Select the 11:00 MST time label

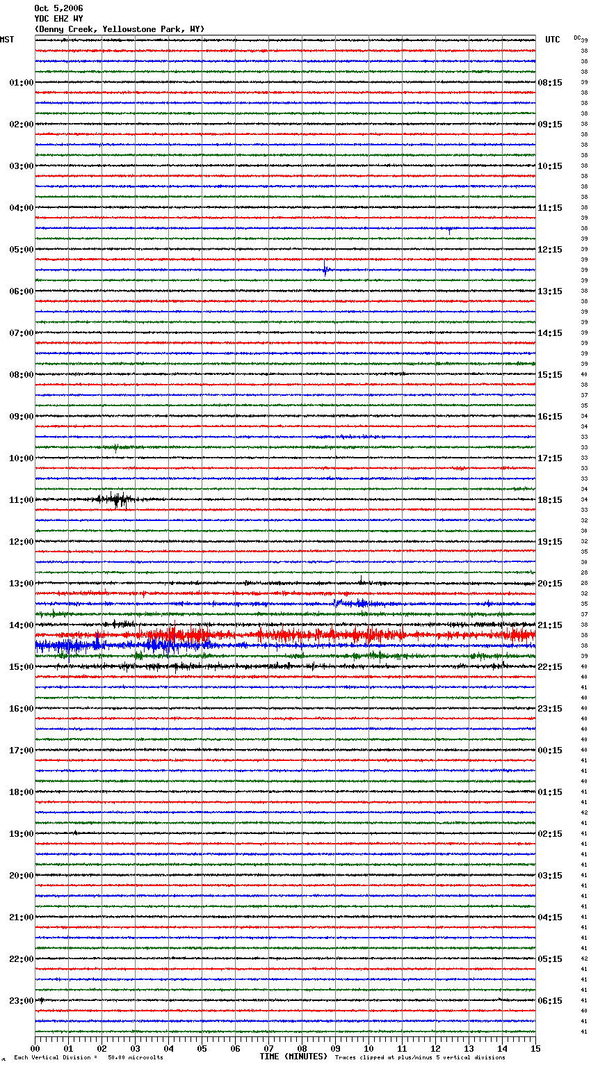(x=22, y=500)
